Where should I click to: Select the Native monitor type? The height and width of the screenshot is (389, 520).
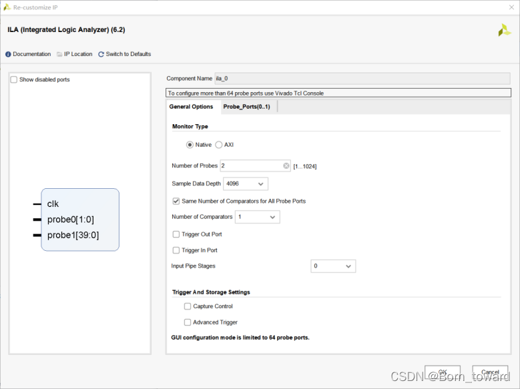click(x=190, y=145)
